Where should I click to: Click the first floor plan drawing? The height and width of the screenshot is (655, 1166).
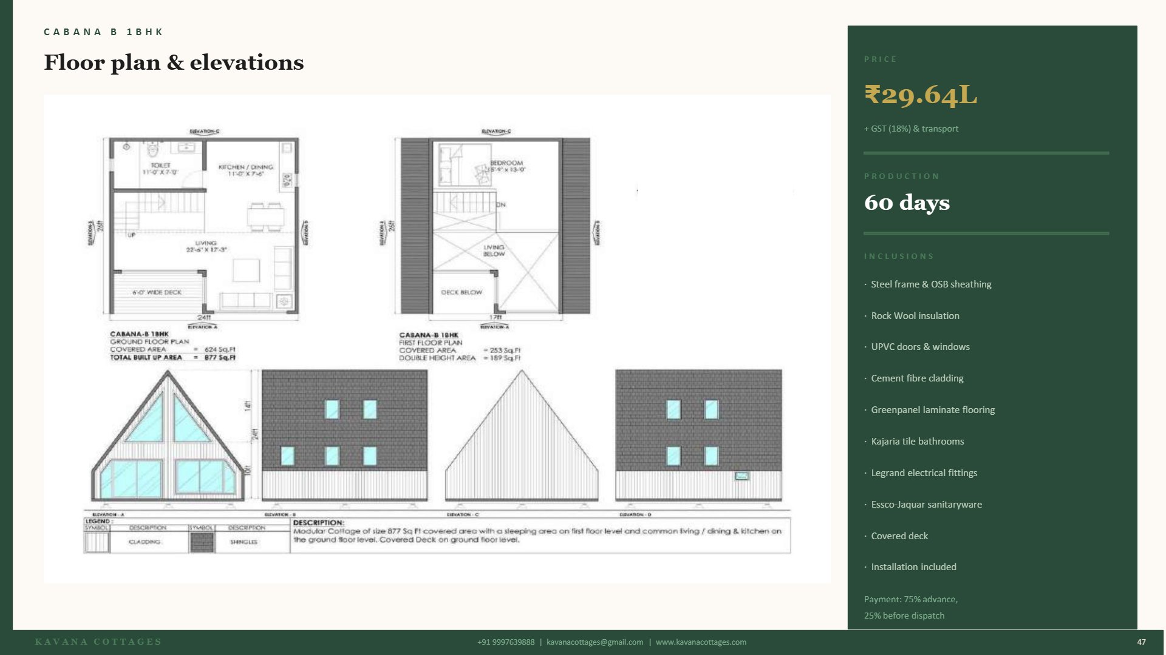pyautogui.click(x=495, y=226)
